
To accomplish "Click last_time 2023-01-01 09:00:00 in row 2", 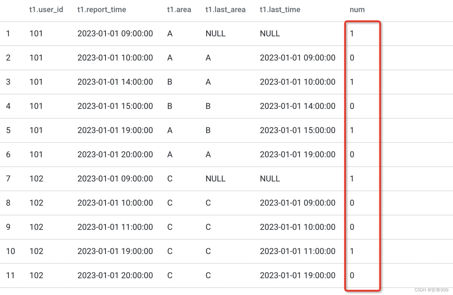I will pos(297,58).
